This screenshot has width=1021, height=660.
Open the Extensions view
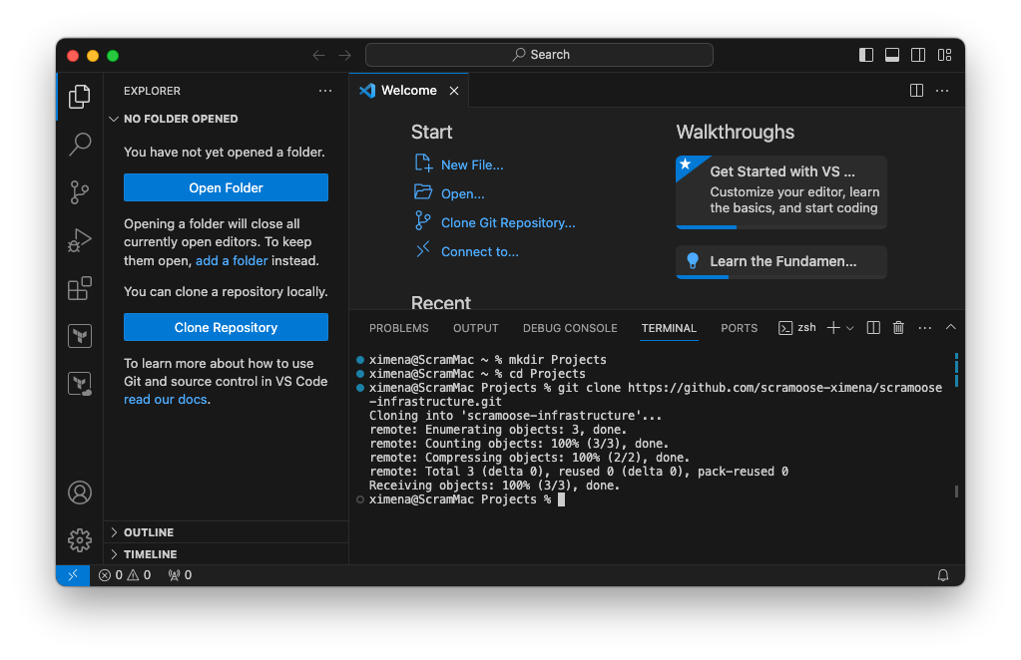[80, 288]
